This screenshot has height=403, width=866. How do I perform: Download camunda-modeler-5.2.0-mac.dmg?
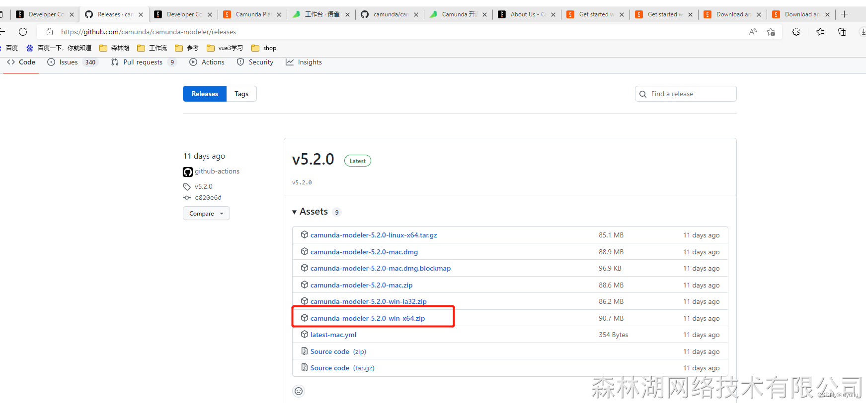pos(364,252)
